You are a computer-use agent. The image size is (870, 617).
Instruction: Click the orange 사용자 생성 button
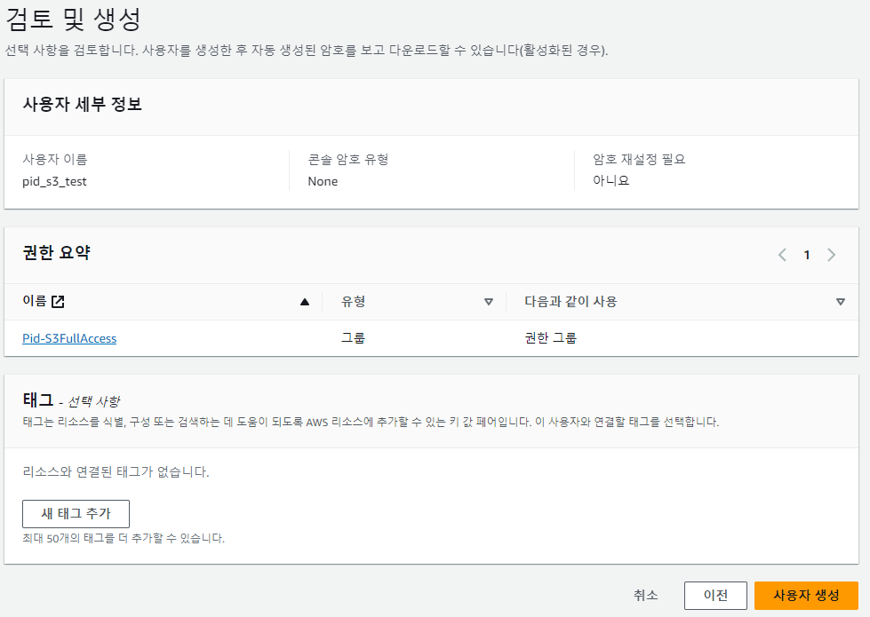click(806, 596)
